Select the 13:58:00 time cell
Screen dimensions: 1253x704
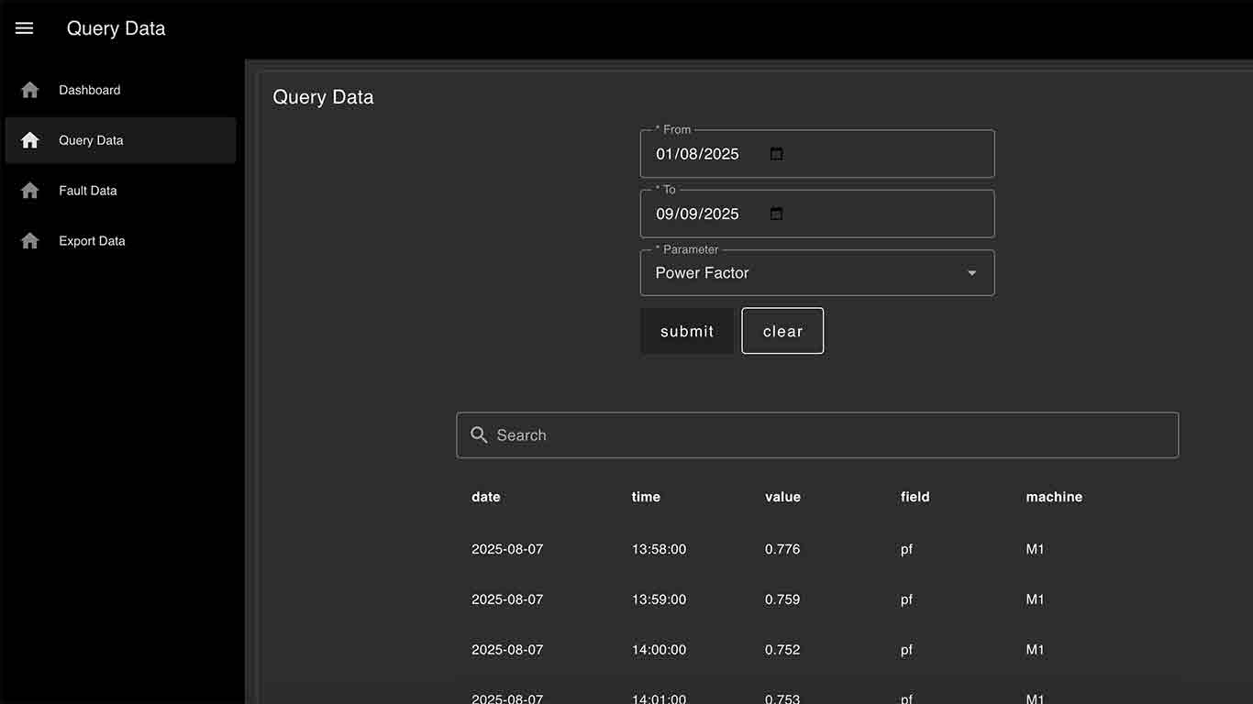click(x=659, y=549)
